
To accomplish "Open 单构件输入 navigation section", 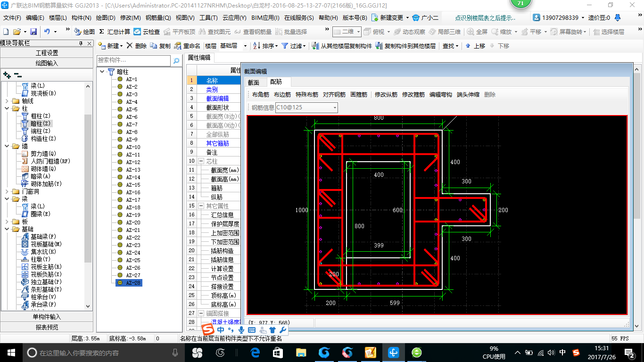I will point(47,317).
